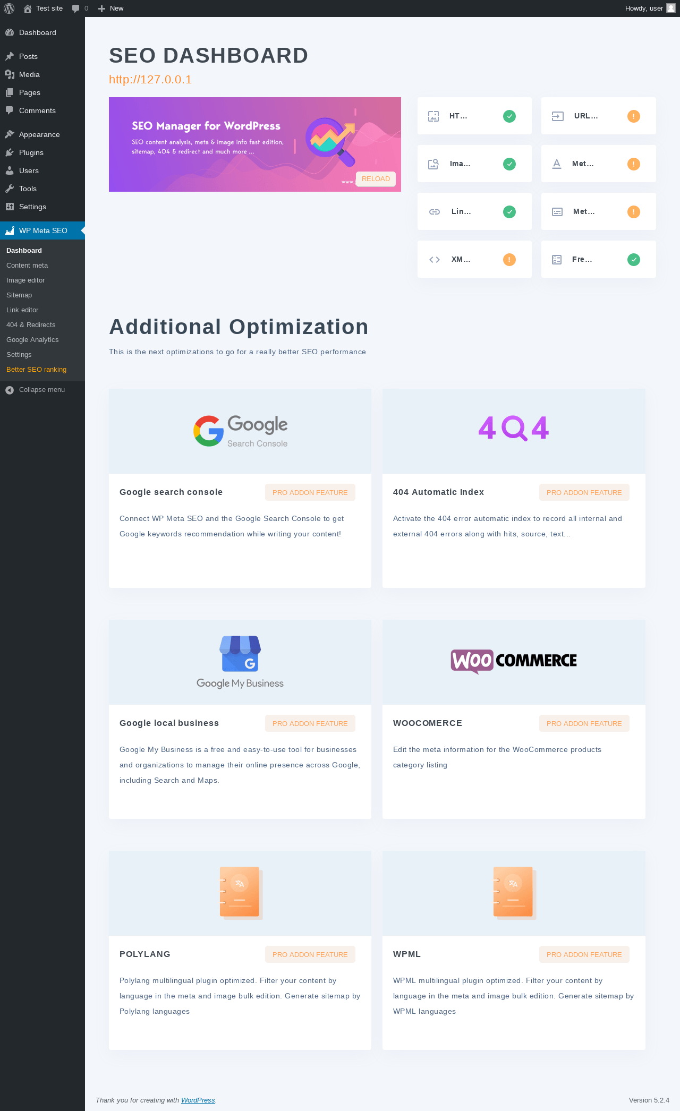Click the "404 Automatic Index" card title
Viewport: 680px width, 1111px height.
pyautogui.click(x=439, y=492)
